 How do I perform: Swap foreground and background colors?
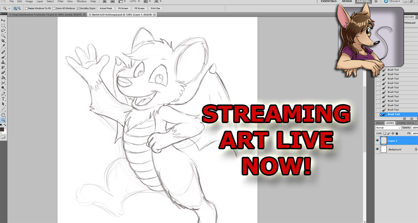coord(5,125)
